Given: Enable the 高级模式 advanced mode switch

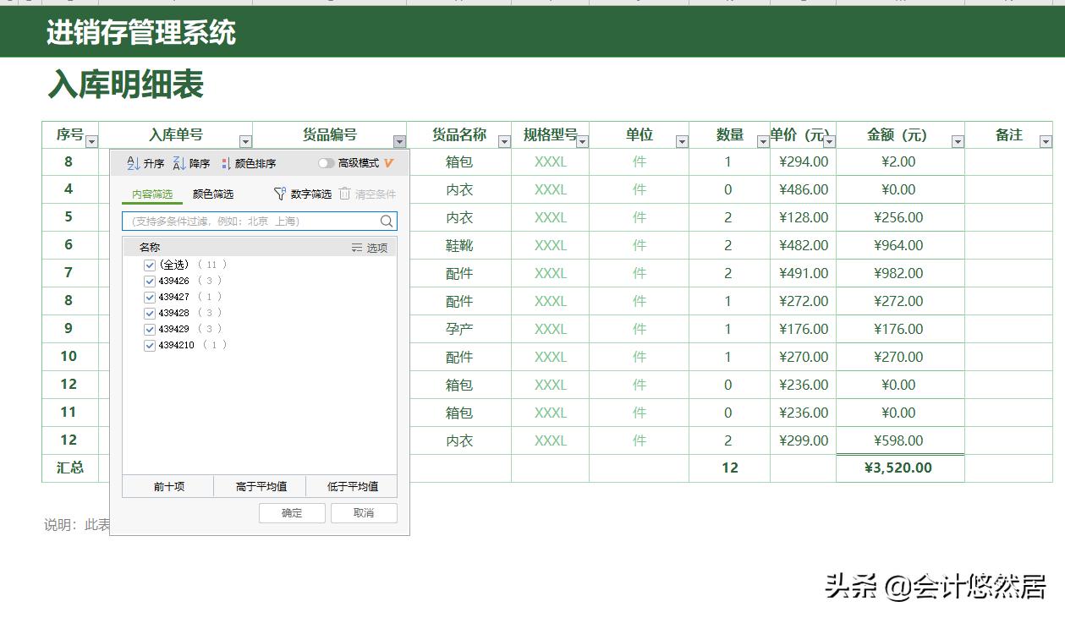Looking at the screenshot, I should point(327,162).
